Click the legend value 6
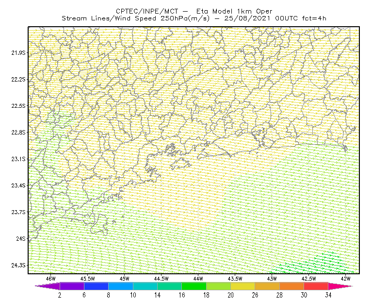This screenshot has width=388, height=300. click(x=84, y=295)
